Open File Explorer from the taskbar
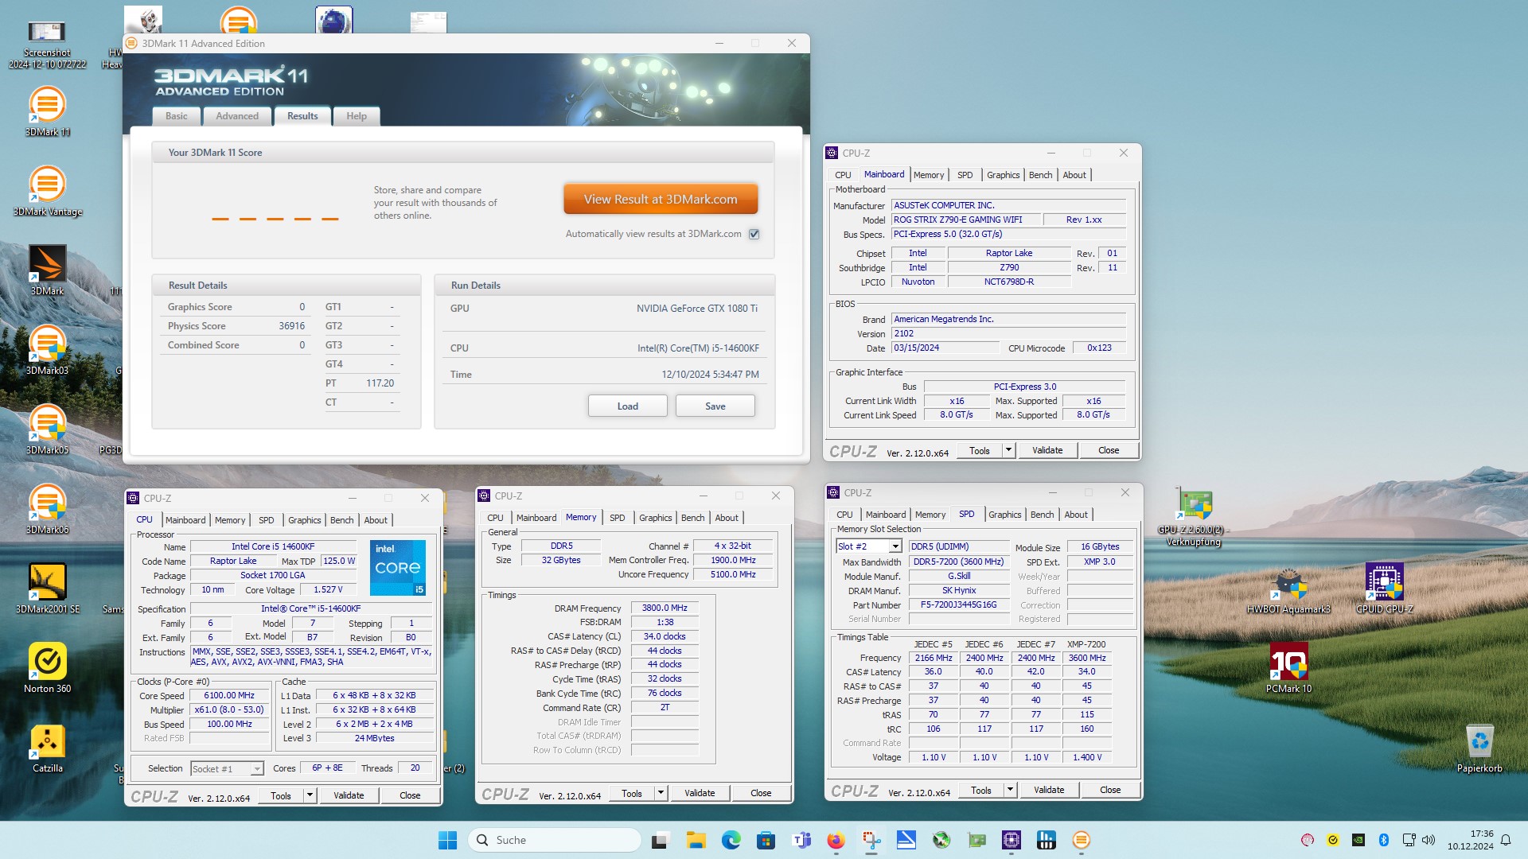The image size is (1528, 859). 696,840
